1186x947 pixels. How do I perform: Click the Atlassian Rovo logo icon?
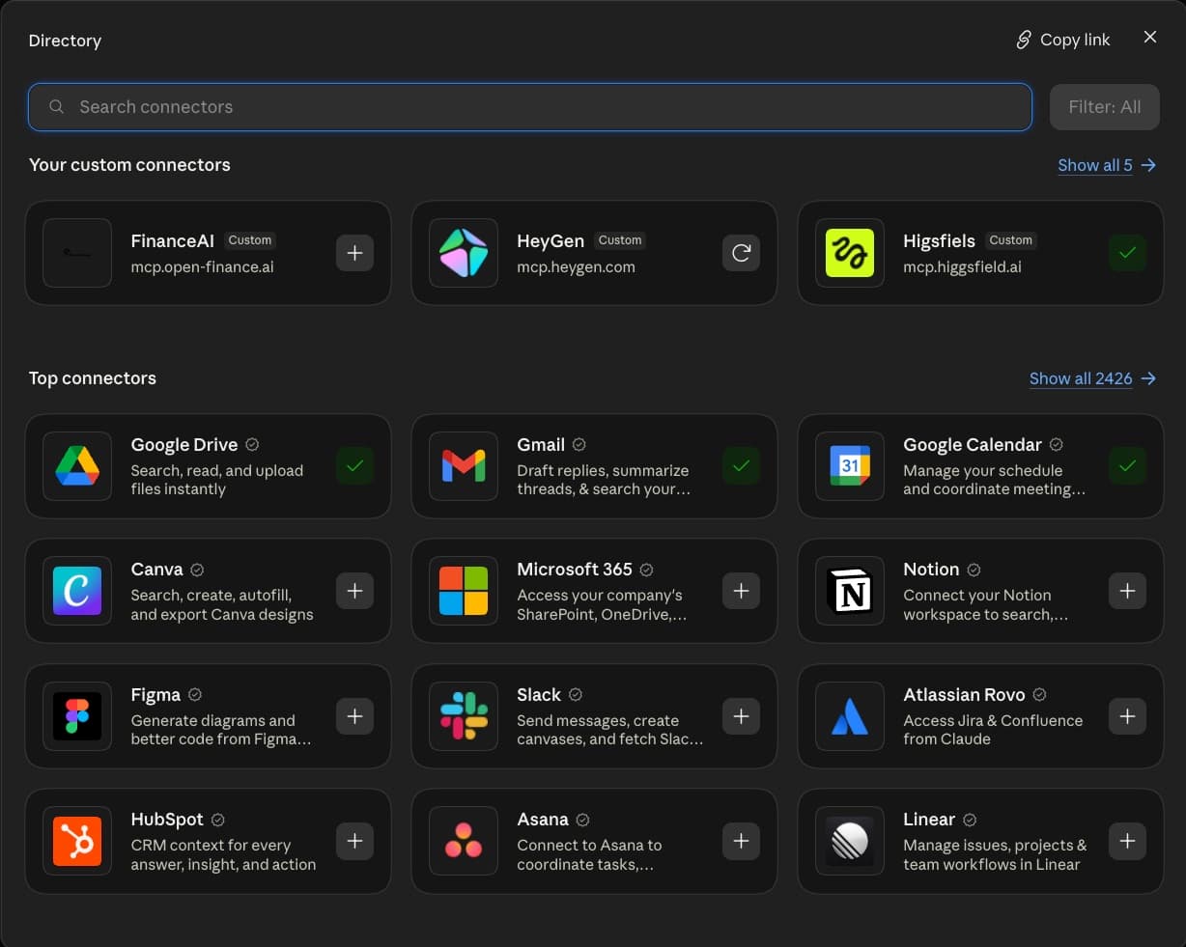tap(850, 716)
